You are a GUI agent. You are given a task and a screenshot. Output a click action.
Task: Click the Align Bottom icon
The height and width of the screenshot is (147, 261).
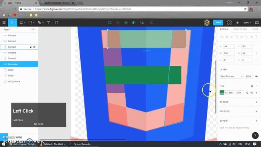[246, 37]
